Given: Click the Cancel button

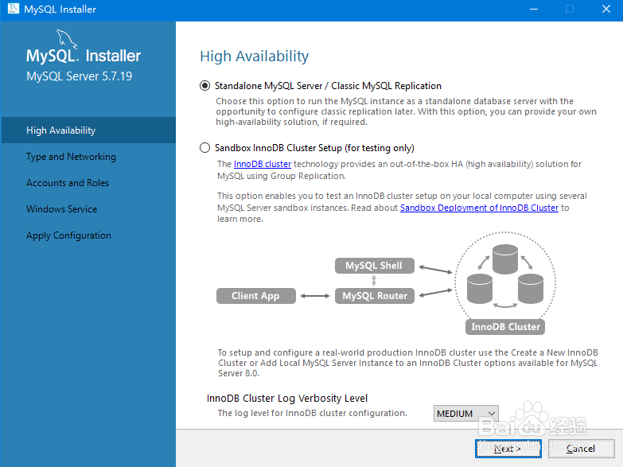Looking at the screenshot, I should (x=581, y=449).
